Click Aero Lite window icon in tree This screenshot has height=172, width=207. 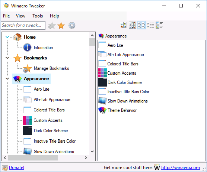point(27,89)
